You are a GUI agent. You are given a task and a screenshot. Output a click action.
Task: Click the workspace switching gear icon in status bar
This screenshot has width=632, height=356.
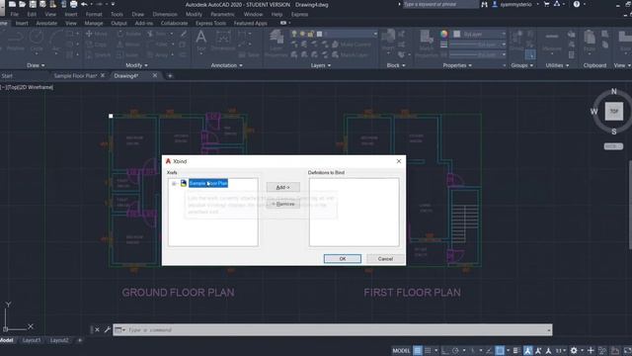[x=574, y=350]
